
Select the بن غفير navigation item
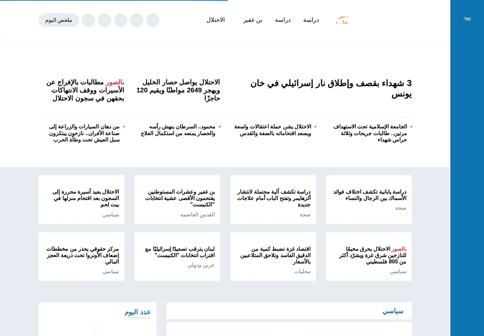coord(253,20)
